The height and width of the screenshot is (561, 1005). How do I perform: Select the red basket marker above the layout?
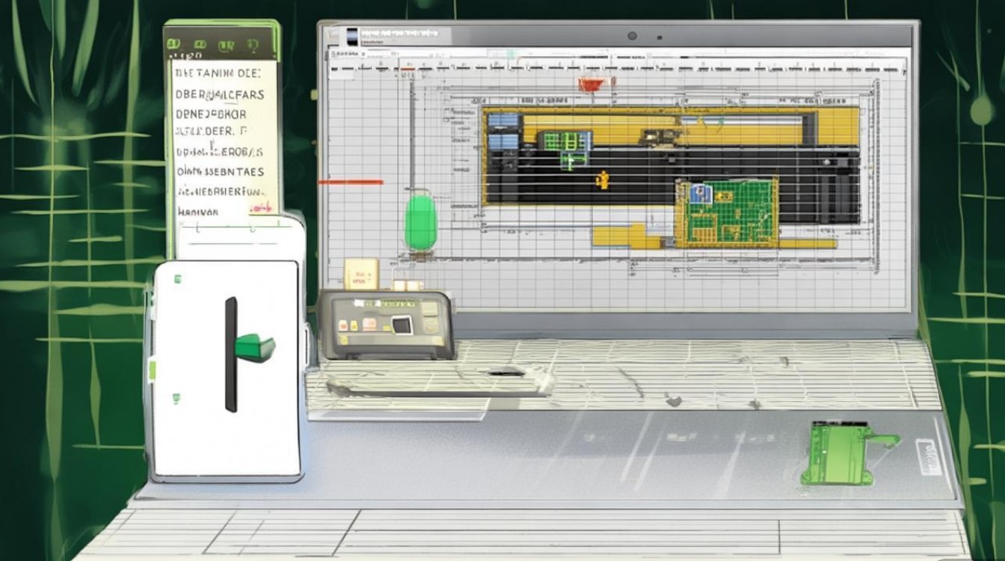point(590,84)
